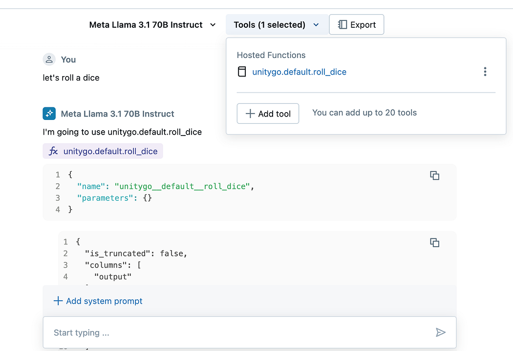Copy the roll_dice function call JSON
This screenshot has height=351, width=513.
click(x=434, y=175)
